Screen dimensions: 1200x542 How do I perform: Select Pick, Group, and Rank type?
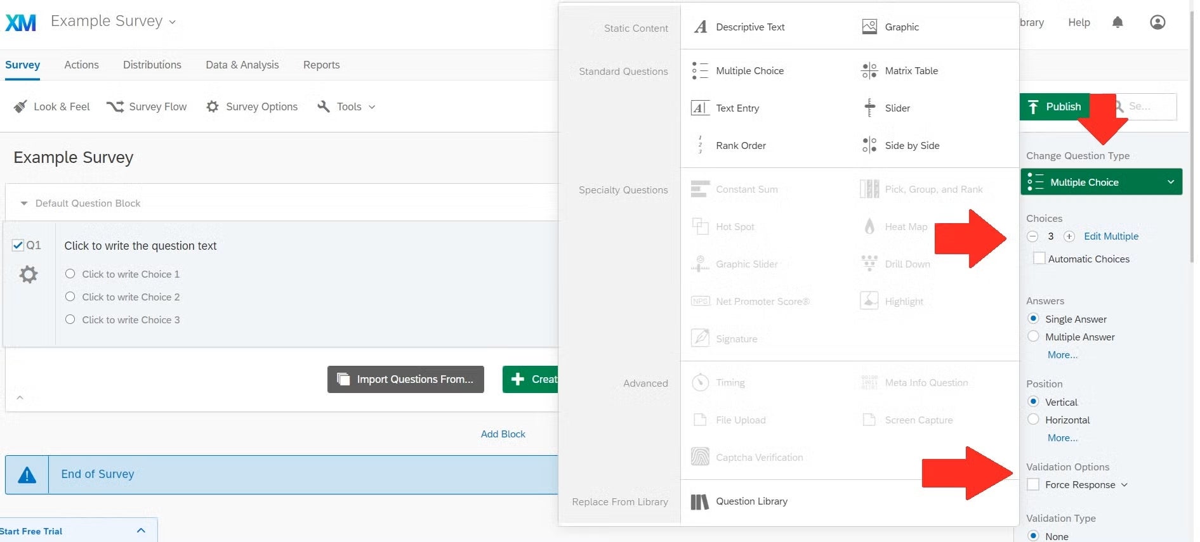tap(921, 189)
